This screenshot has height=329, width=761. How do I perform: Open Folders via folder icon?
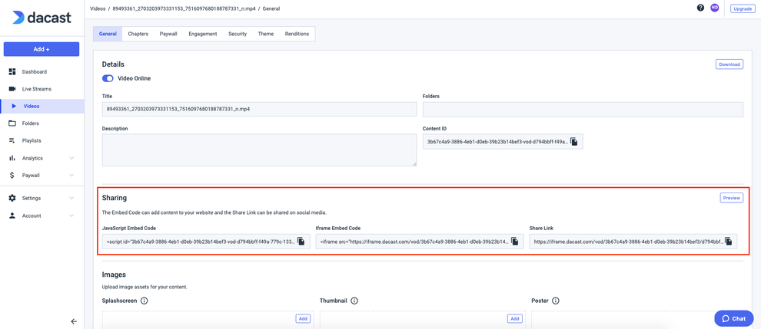[12, 123]
